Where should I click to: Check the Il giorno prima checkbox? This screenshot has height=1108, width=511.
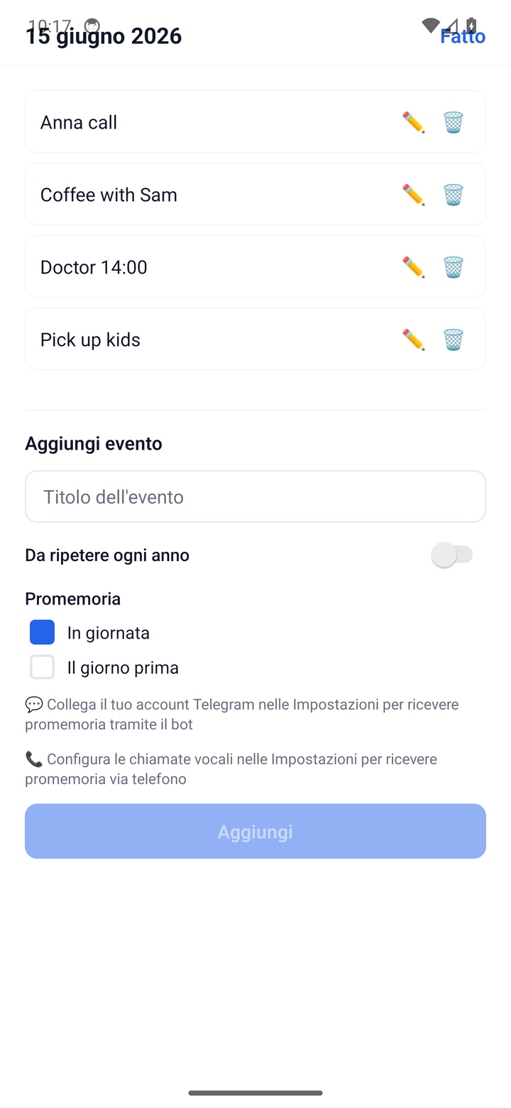coord(42,667)
